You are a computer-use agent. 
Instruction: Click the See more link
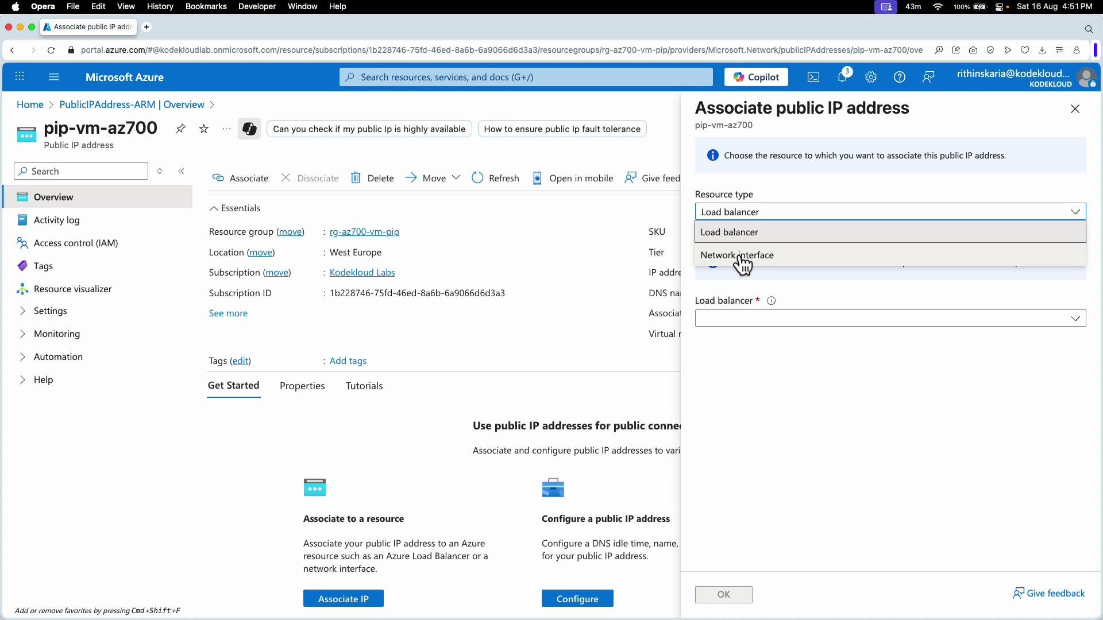pos(228,313)
